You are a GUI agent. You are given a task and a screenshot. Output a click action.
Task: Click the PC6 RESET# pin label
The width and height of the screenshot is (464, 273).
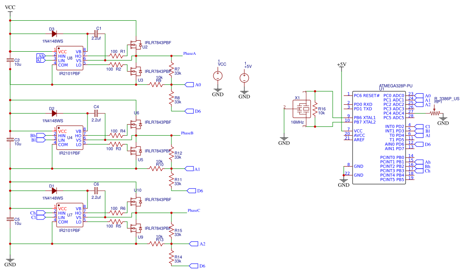point(367,95)
